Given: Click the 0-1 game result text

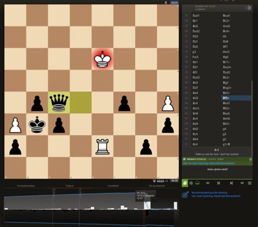Looking at the screenshot, I should 217,150.
